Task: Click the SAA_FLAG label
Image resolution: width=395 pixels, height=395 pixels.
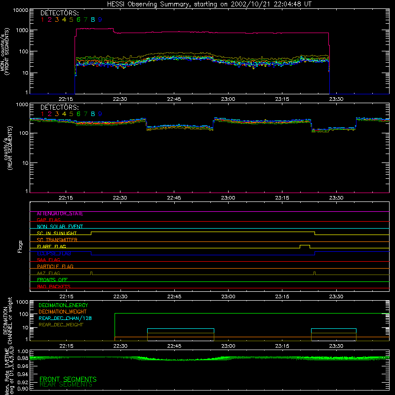Action: (48, 260)
